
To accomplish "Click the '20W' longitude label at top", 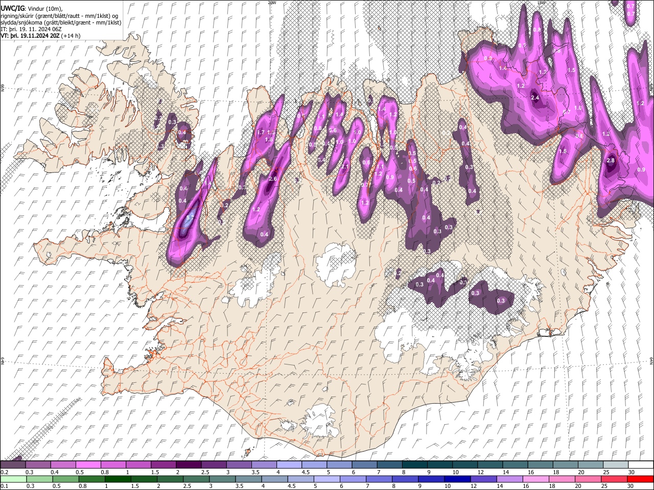I will (272, 3).
